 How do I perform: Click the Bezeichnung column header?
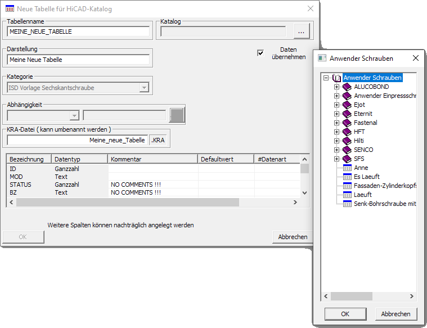(29, 159)
